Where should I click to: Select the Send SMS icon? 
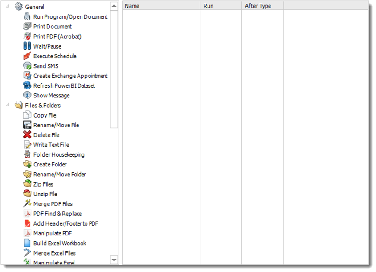tap(27, 66)
